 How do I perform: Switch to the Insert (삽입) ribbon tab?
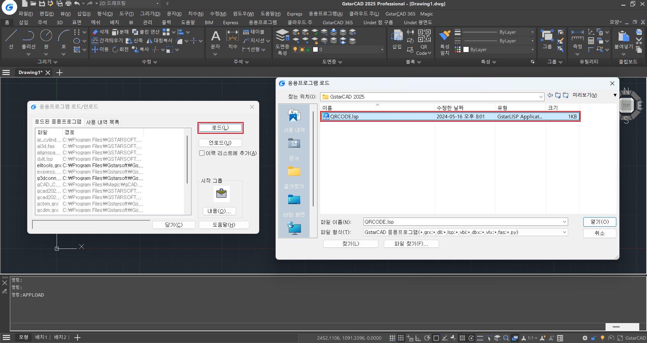[24, 23]
